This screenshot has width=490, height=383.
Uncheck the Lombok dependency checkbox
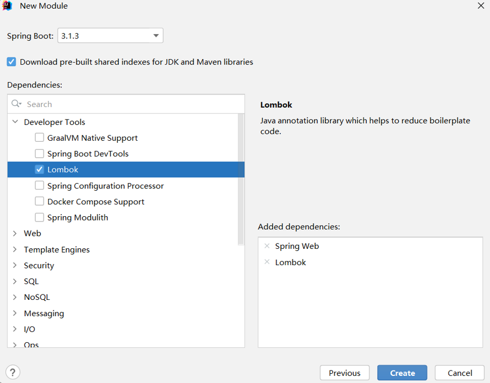tap(39, 169)
